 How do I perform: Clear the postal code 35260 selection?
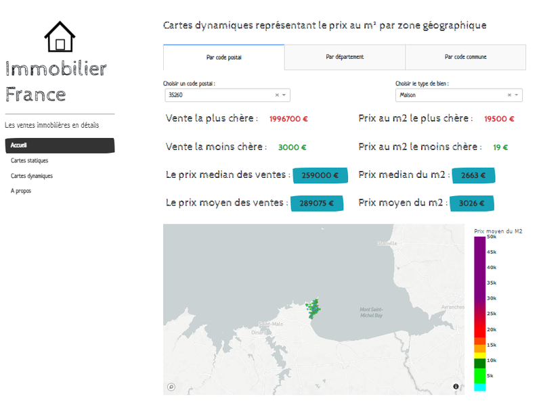click(x=277, y=95)
